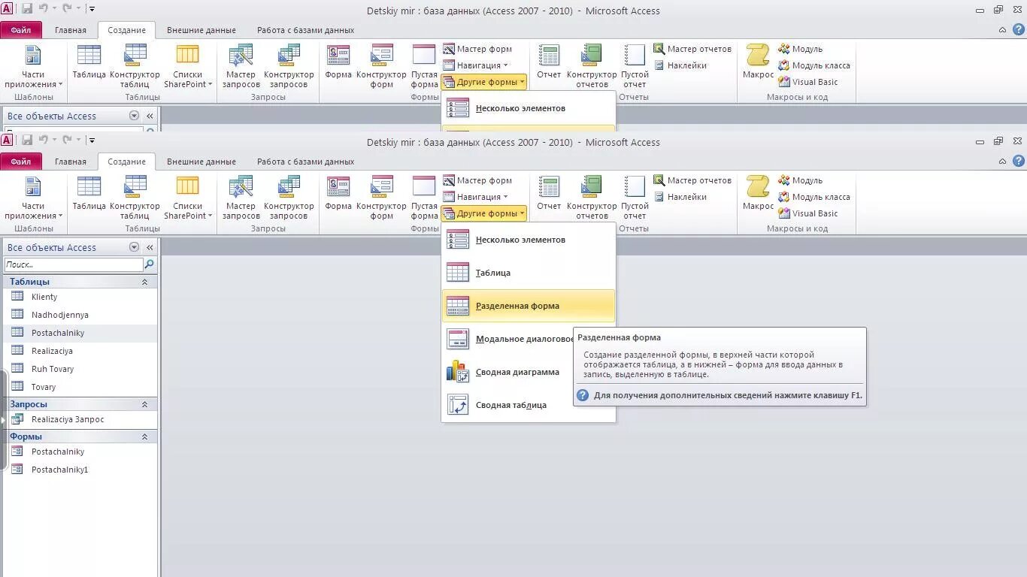Choose Модальное диалоговое menu item
Image resolution: width=1027 pixels, height=577 pixels.
[508, 339]
